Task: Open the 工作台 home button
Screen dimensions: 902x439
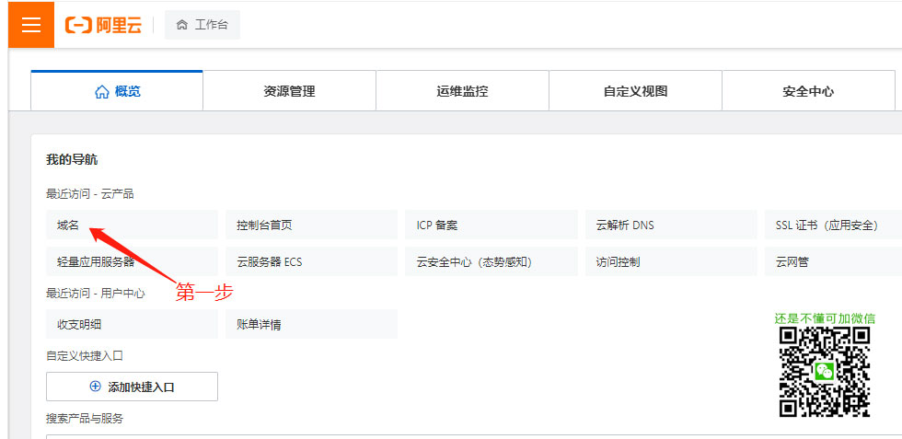Action: pyautogui.click(x=202, y=25)
